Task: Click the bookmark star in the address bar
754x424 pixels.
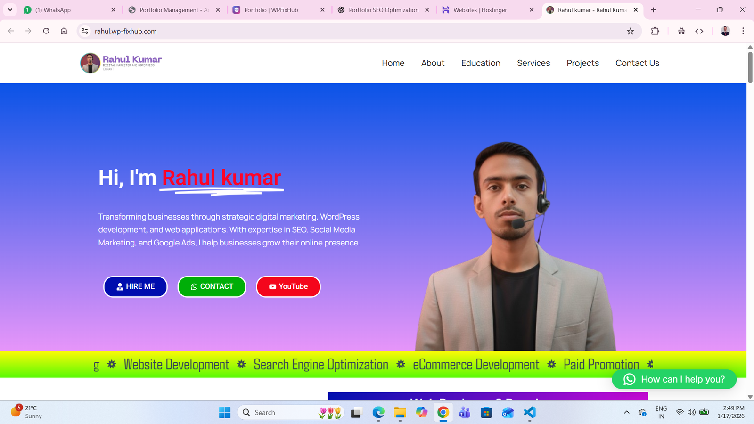Action: (630, 31)
